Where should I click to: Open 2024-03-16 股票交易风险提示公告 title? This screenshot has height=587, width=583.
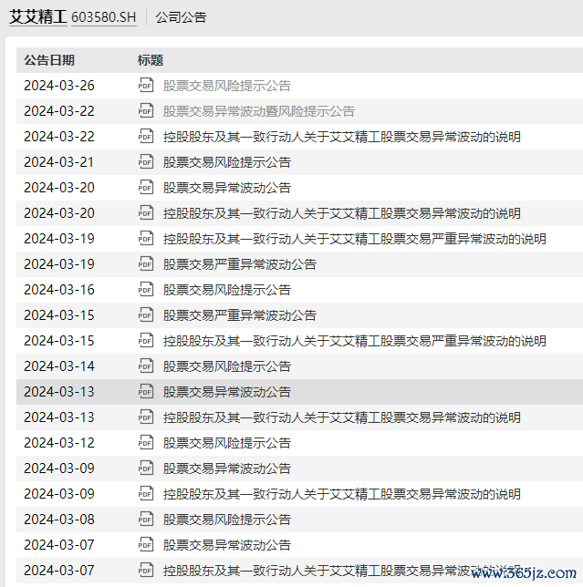(226, 290)
